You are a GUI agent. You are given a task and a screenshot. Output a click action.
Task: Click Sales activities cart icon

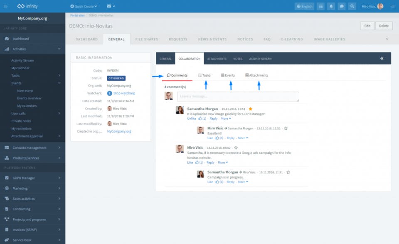click(7, 198)
